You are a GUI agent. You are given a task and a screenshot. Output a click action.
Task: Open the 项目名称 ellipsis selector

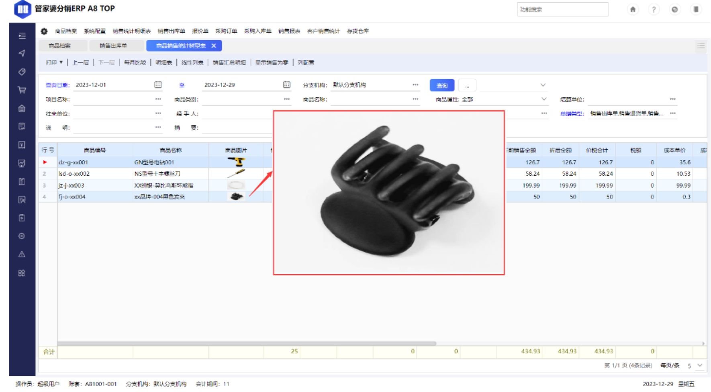click(158, 99)
